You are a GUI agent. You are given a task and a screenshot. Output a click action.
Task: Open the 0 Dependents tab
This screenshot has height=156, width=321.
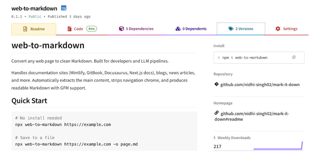(191, 29)
